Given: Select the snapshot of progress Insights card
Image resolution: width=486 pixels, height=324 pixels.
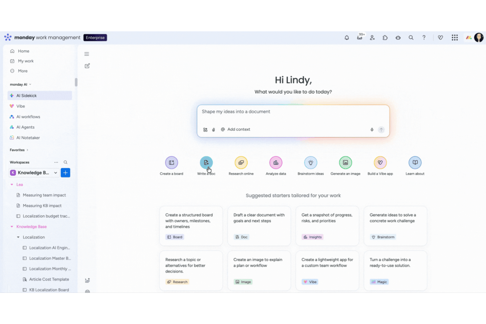Looking at the screenshot, I should pos(327,226).
